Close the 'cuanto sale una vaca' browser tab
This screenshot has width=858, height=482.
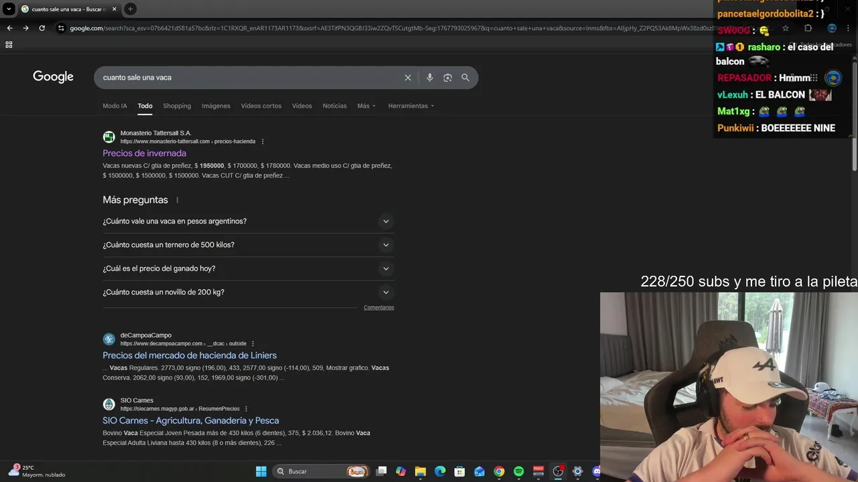coord(114,9)
